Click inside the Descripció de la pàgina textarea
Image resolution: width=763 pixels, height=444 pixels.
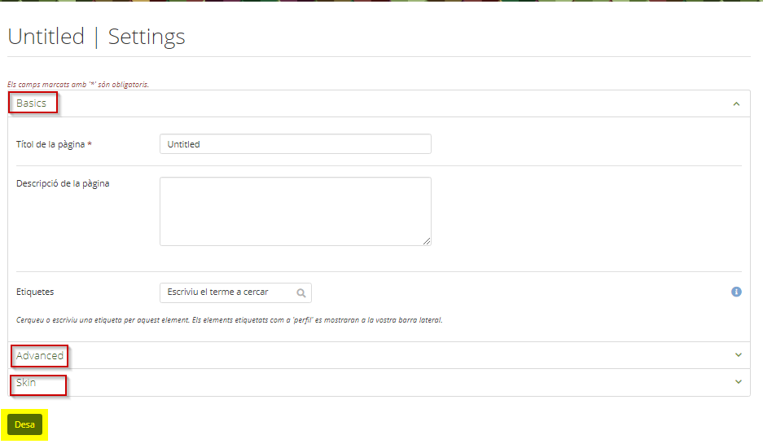click(296, 211)
